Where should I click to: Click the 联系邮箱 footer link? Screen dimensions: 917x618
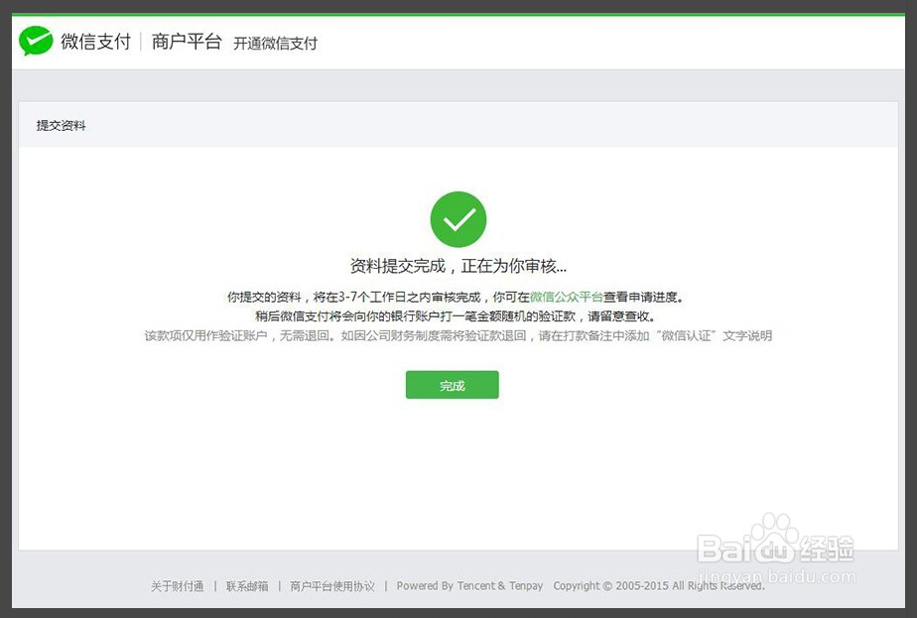[x=247, y=586]
